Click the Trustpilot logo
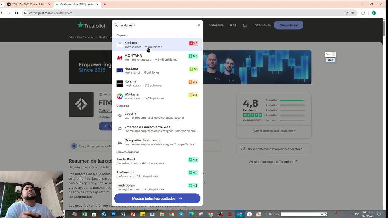 coord(91,25)
